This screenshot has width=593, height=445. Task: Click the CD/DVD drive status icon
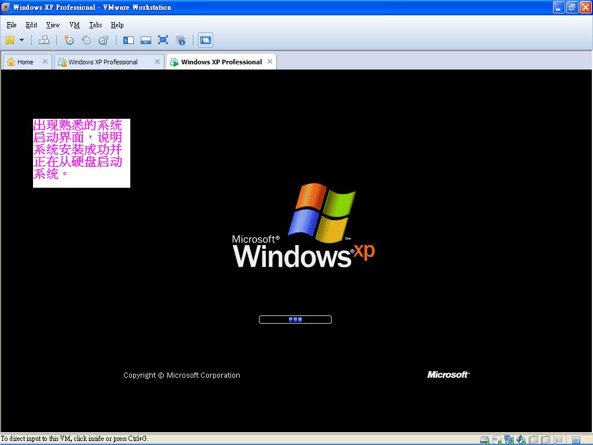(496, 440)
